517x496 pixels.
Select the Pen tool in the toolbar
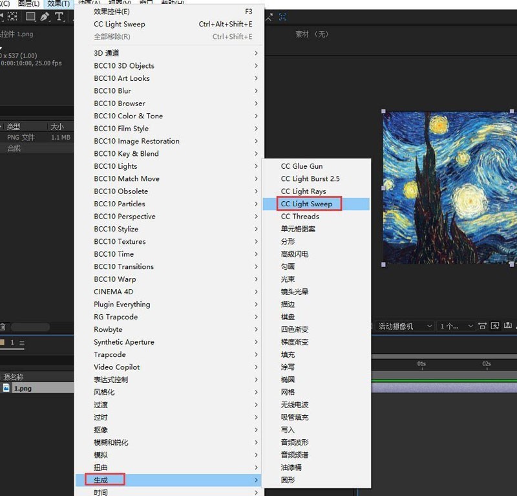click(x=45, y=17)
